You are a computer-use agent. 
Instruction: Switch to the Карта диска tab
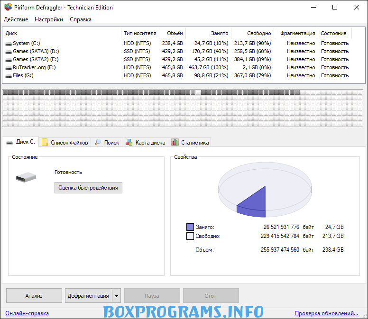pos(145,142)
